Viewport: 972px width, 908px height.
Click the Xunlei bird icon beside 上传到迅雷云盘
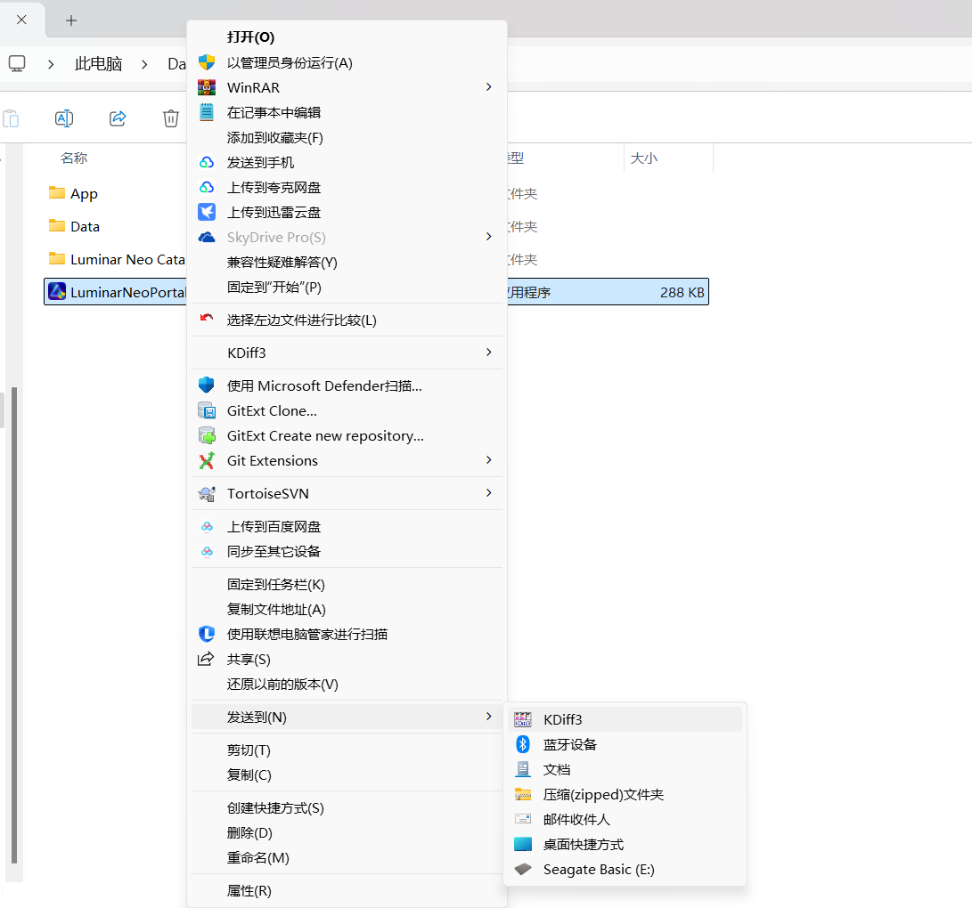tap(207, 212)
